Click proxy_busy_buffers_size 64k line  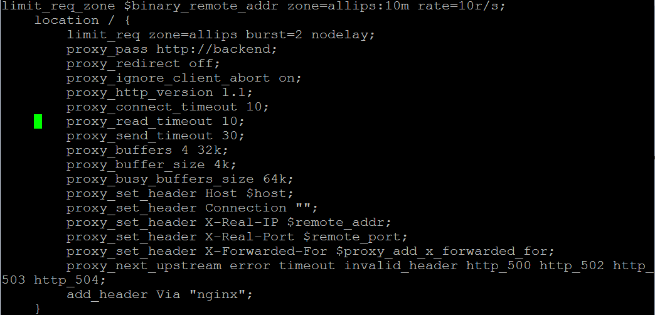coord(180,179)
